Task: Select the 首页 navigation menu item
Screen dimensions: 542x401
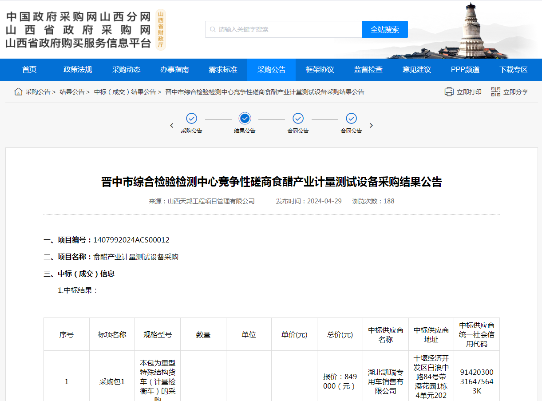Action: (29, 69)
